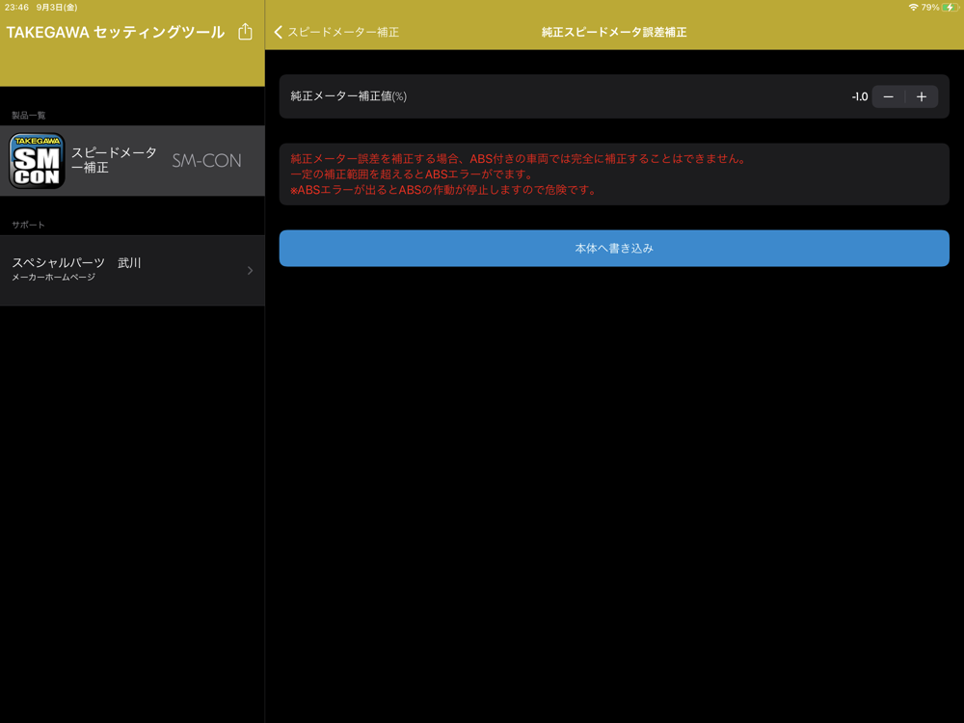This screenshot has height=723, width=964.
Task: Click the red ABS warning text
Action: pos(519,174)
